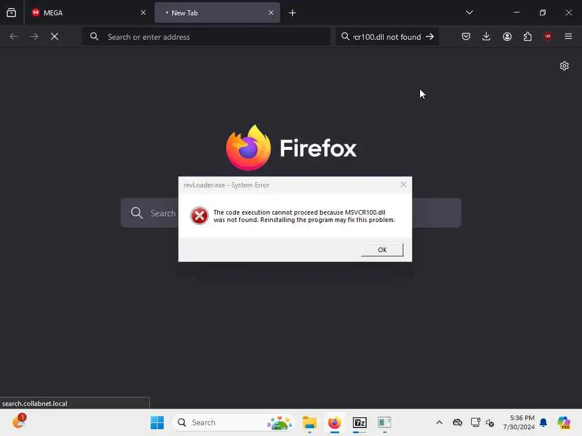This screenshot has height=436, width=582.
Task: Go back one page
Action: coord(14,36)
